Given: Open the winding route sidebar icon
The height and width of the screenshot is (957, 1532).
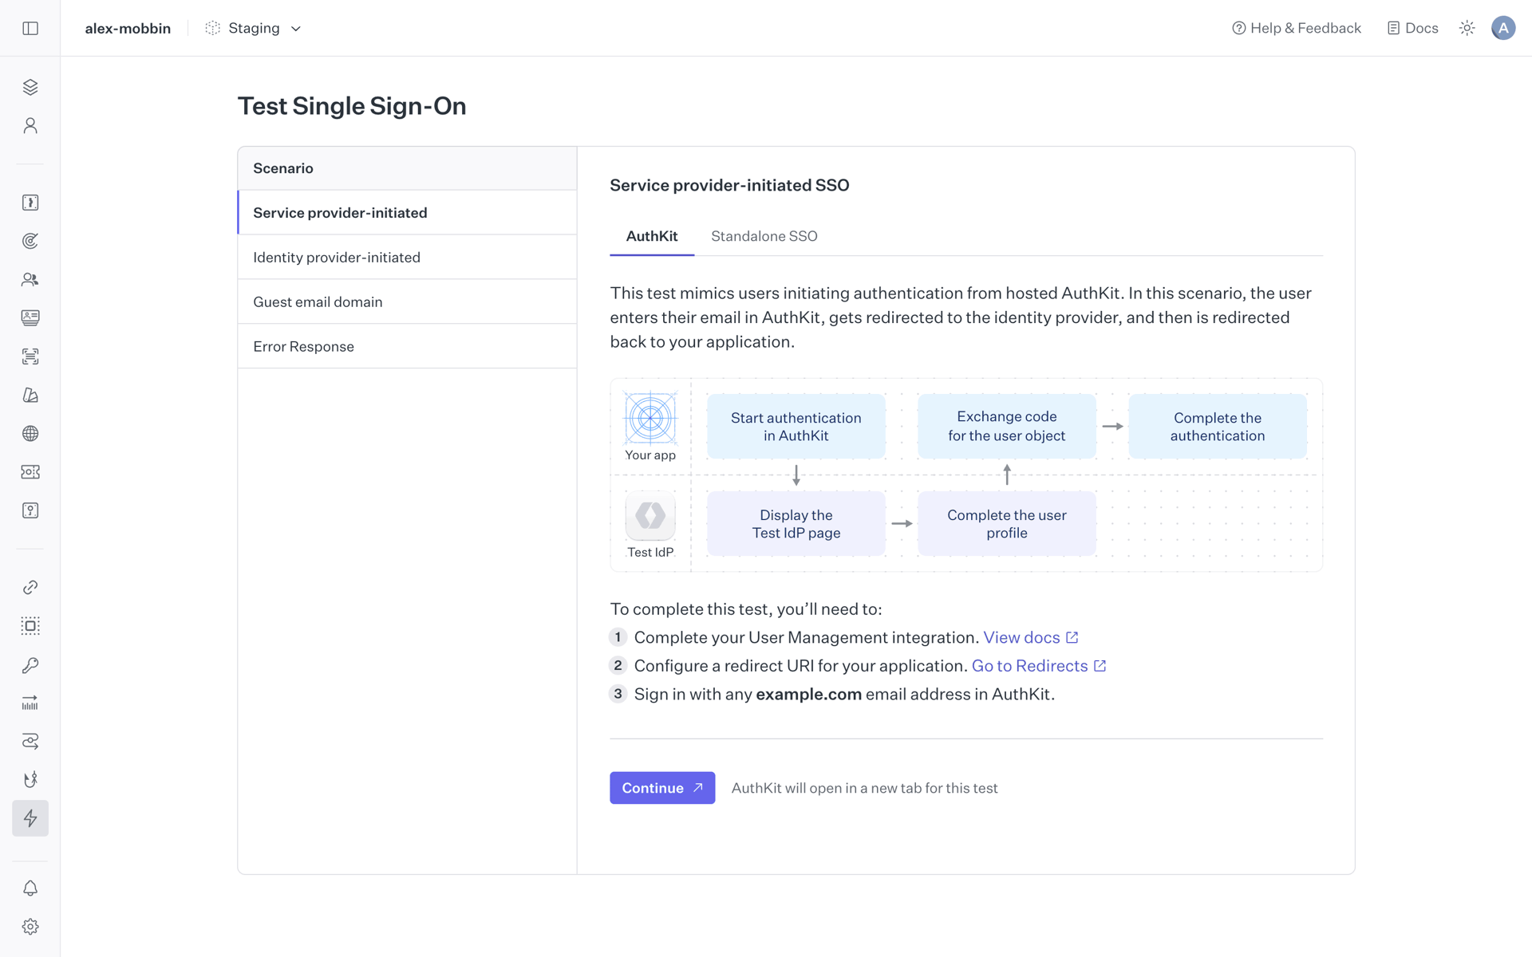Looking at the screenshot, I should click(30, 742).
